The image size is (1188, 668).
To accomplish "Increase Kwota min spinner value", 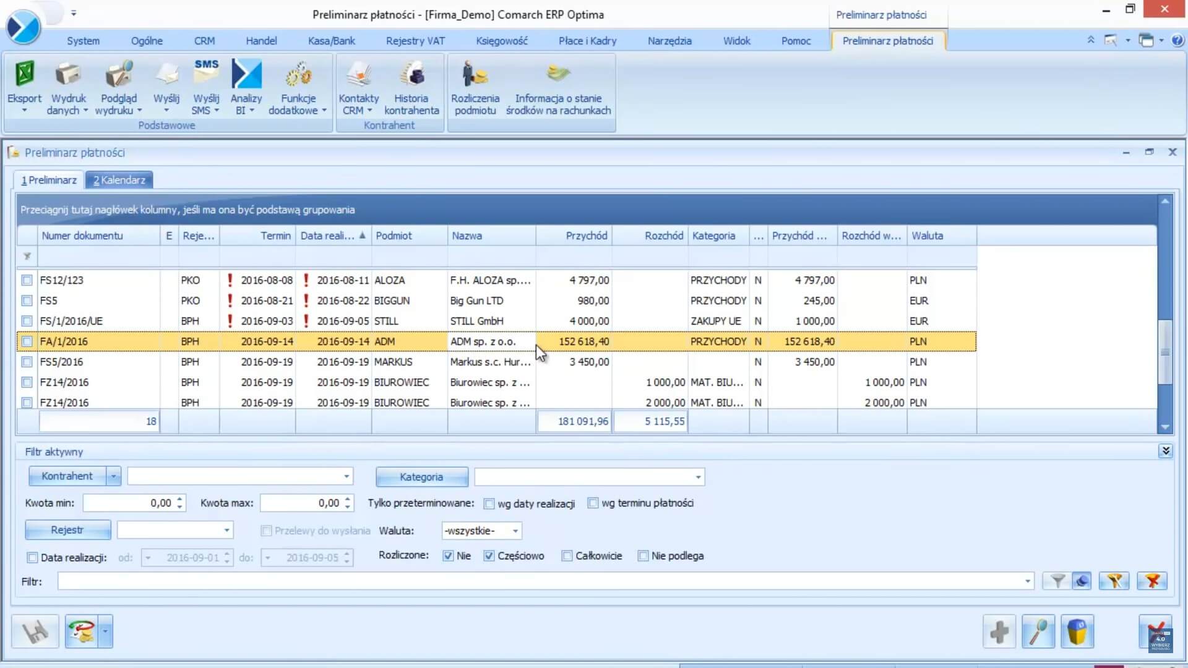I will click(180, 499).
